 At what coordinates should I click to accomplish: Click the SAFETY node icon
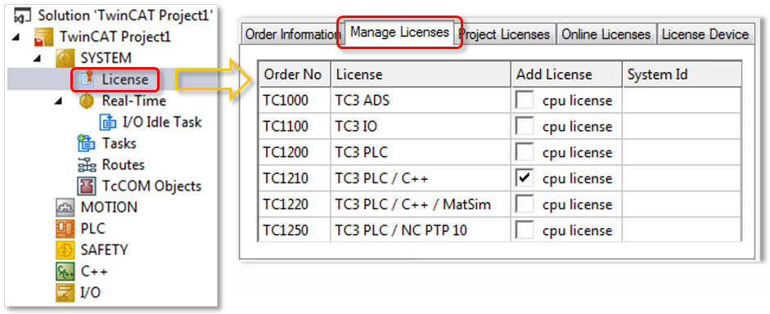point(65,249)
